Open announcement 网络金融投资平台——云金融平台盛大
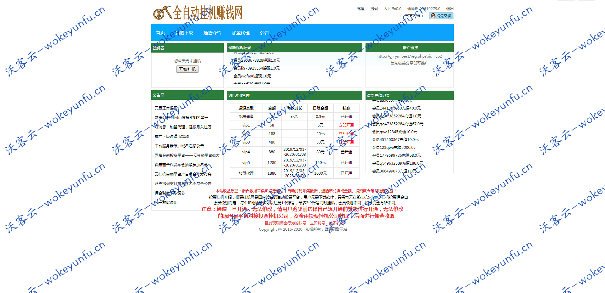This screenshot has height=293, width=605. (x=187, y=155)
